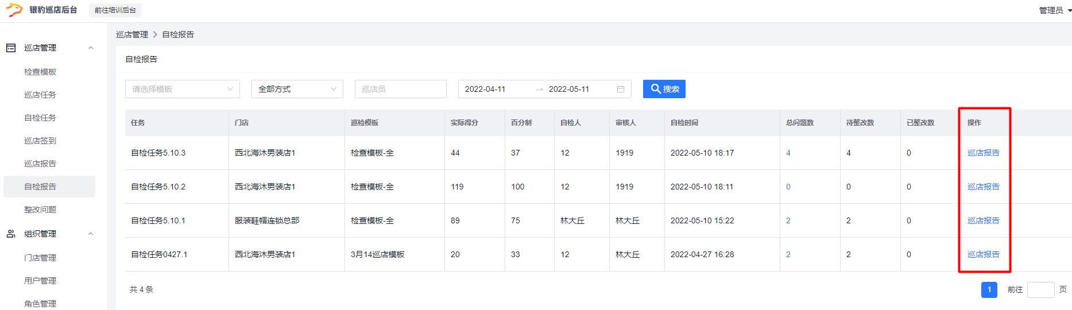Open the 请选择模板 template dropdown
1072x310 pixels.
coord(182,89)
